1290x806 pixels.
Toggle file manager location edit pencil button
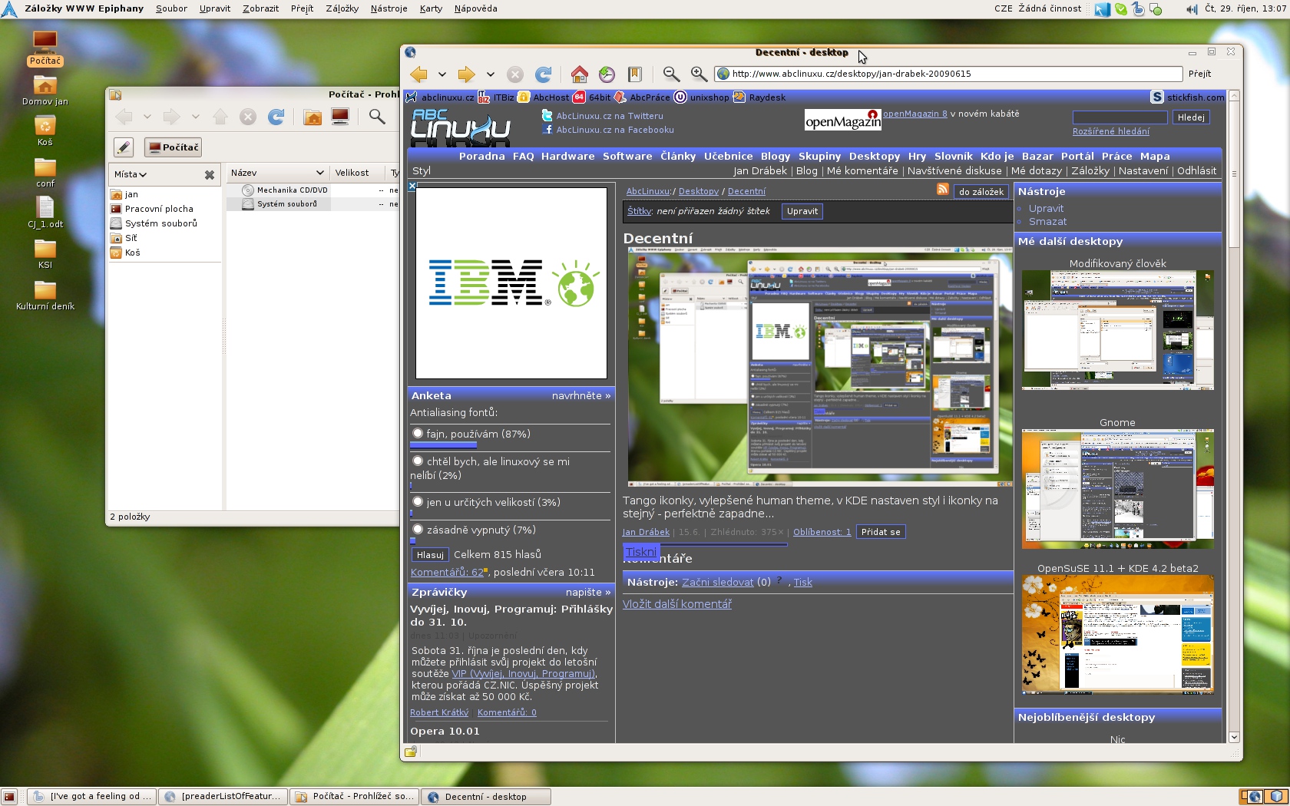click(x=124, y=147)
